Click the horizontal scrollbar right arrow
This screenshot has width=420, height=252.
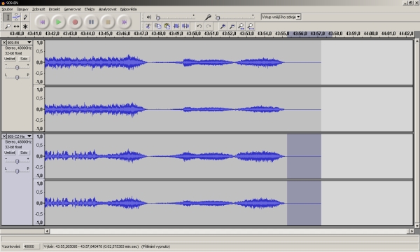(x=412, y=231)
